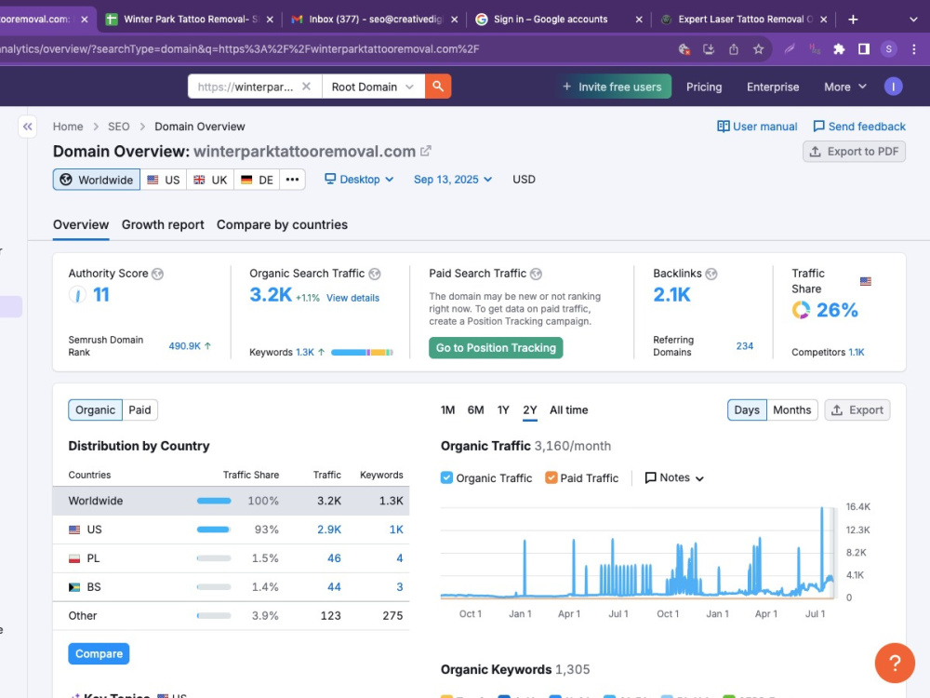
Task: Click the Paid Search Traffic info icon
Action: point(537,274)
